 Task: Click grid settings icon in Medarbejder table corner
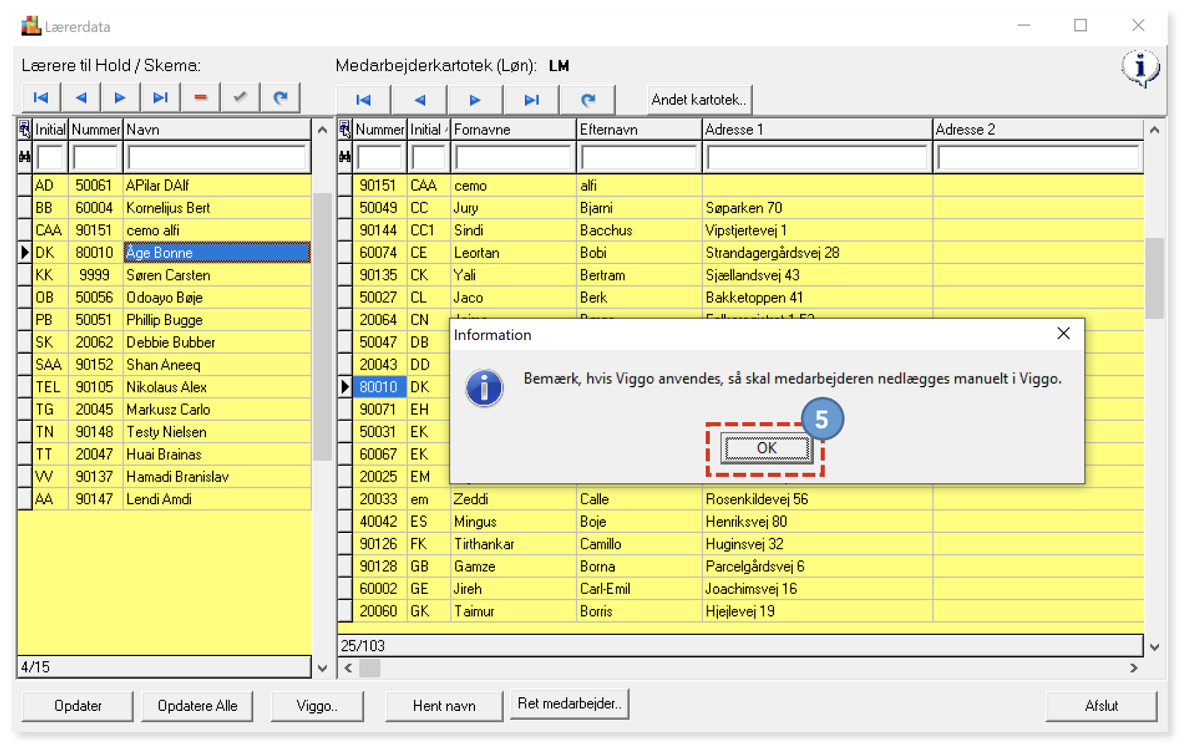tap(345, 129)
